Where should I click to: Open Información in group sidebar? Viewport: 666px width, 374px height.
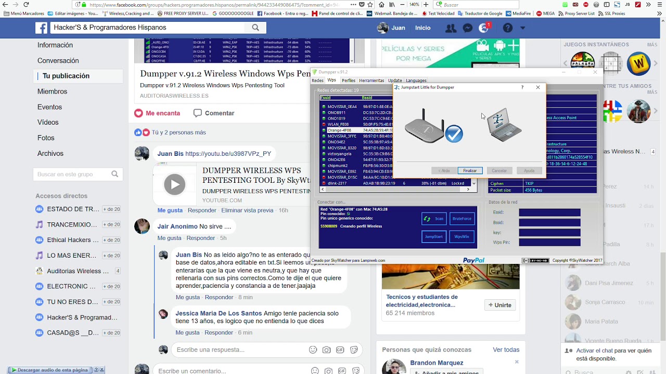(55, 45)
